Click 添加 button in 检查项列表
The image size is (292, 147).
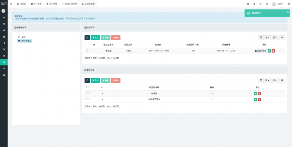(95, 80)
